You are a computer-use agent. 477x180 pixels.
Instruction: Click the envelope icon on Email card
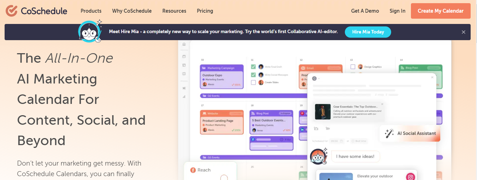(303, 68)
